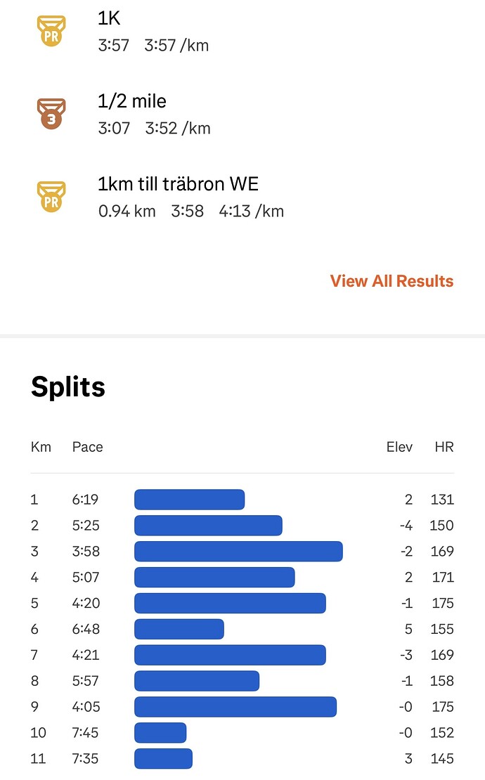Tap the 175 heart rate in split 5
Viewport: 485px width, 780px height.
(442, 603)
